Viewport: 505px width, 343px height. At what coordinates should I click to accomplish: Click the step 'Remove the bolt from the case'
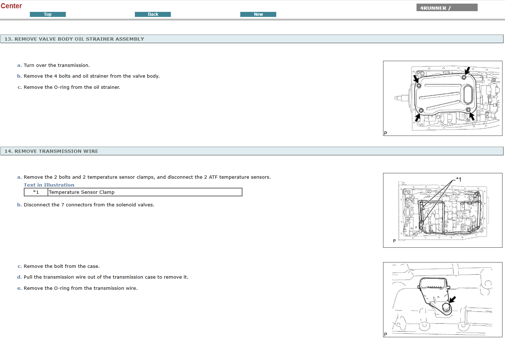(62, 266)
